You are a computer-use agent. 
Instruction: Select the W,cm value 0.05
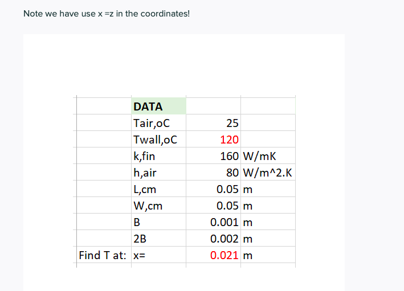pyautogui.click(x=213, y=205)
